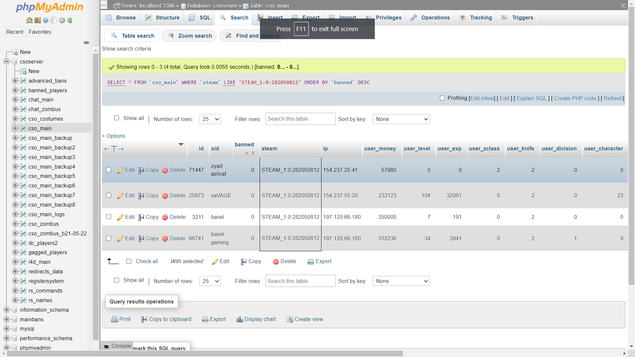Viewport: 635px width, 357px height.
Task: Click the Explain SQL link
Action: pyautogui.click(x=531, y=99)
